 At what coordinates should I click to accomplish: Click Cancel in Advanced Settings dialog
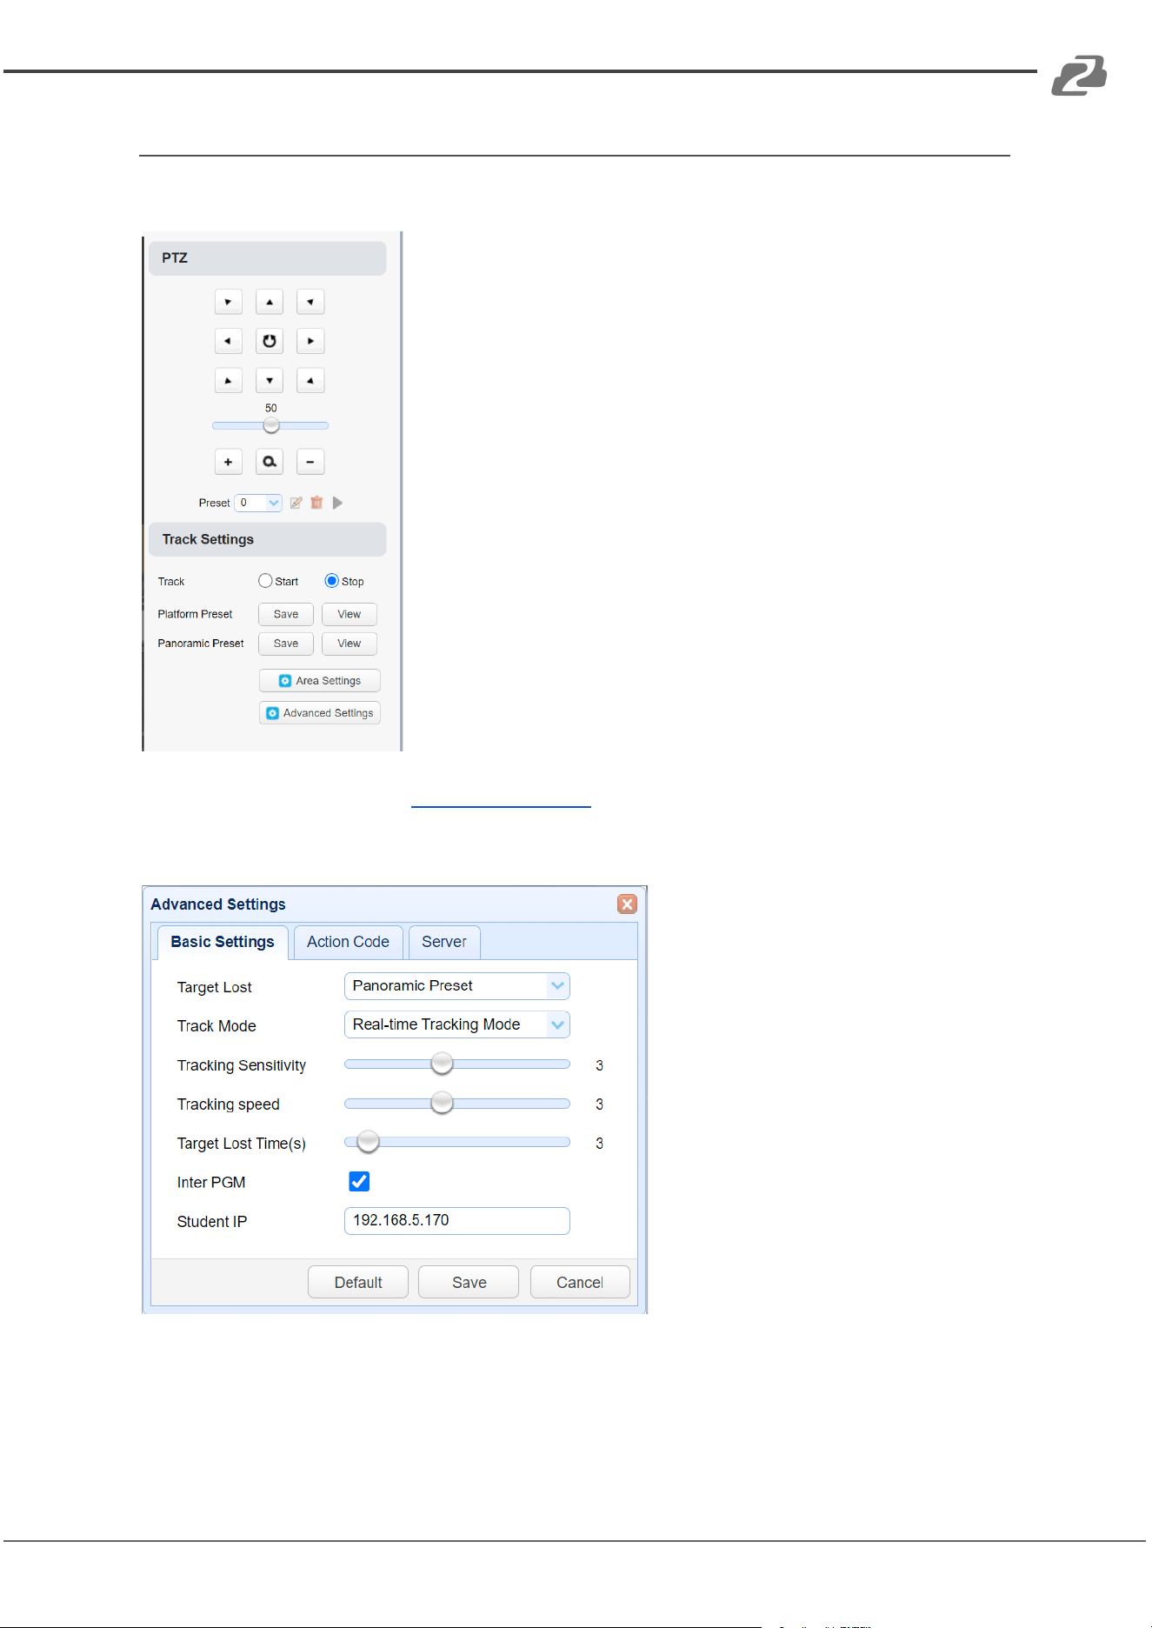pyautogui.click(x=580, y=1283)
